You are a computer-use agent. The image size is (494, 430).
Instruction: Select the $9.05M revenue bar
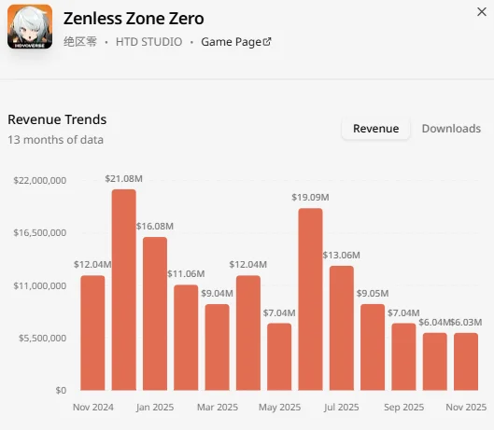(x=373, y=347)
